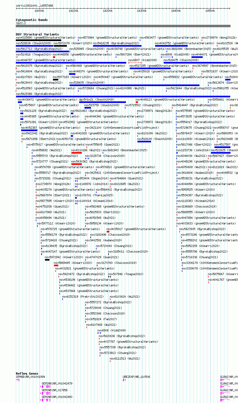
Task: Open variant nsv528634 (Shaikh2009)
Action: pyautogui.click(x=34, y=43)
